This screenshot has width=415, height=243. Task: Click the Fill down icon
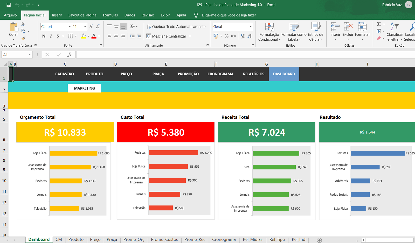(379, 31)
